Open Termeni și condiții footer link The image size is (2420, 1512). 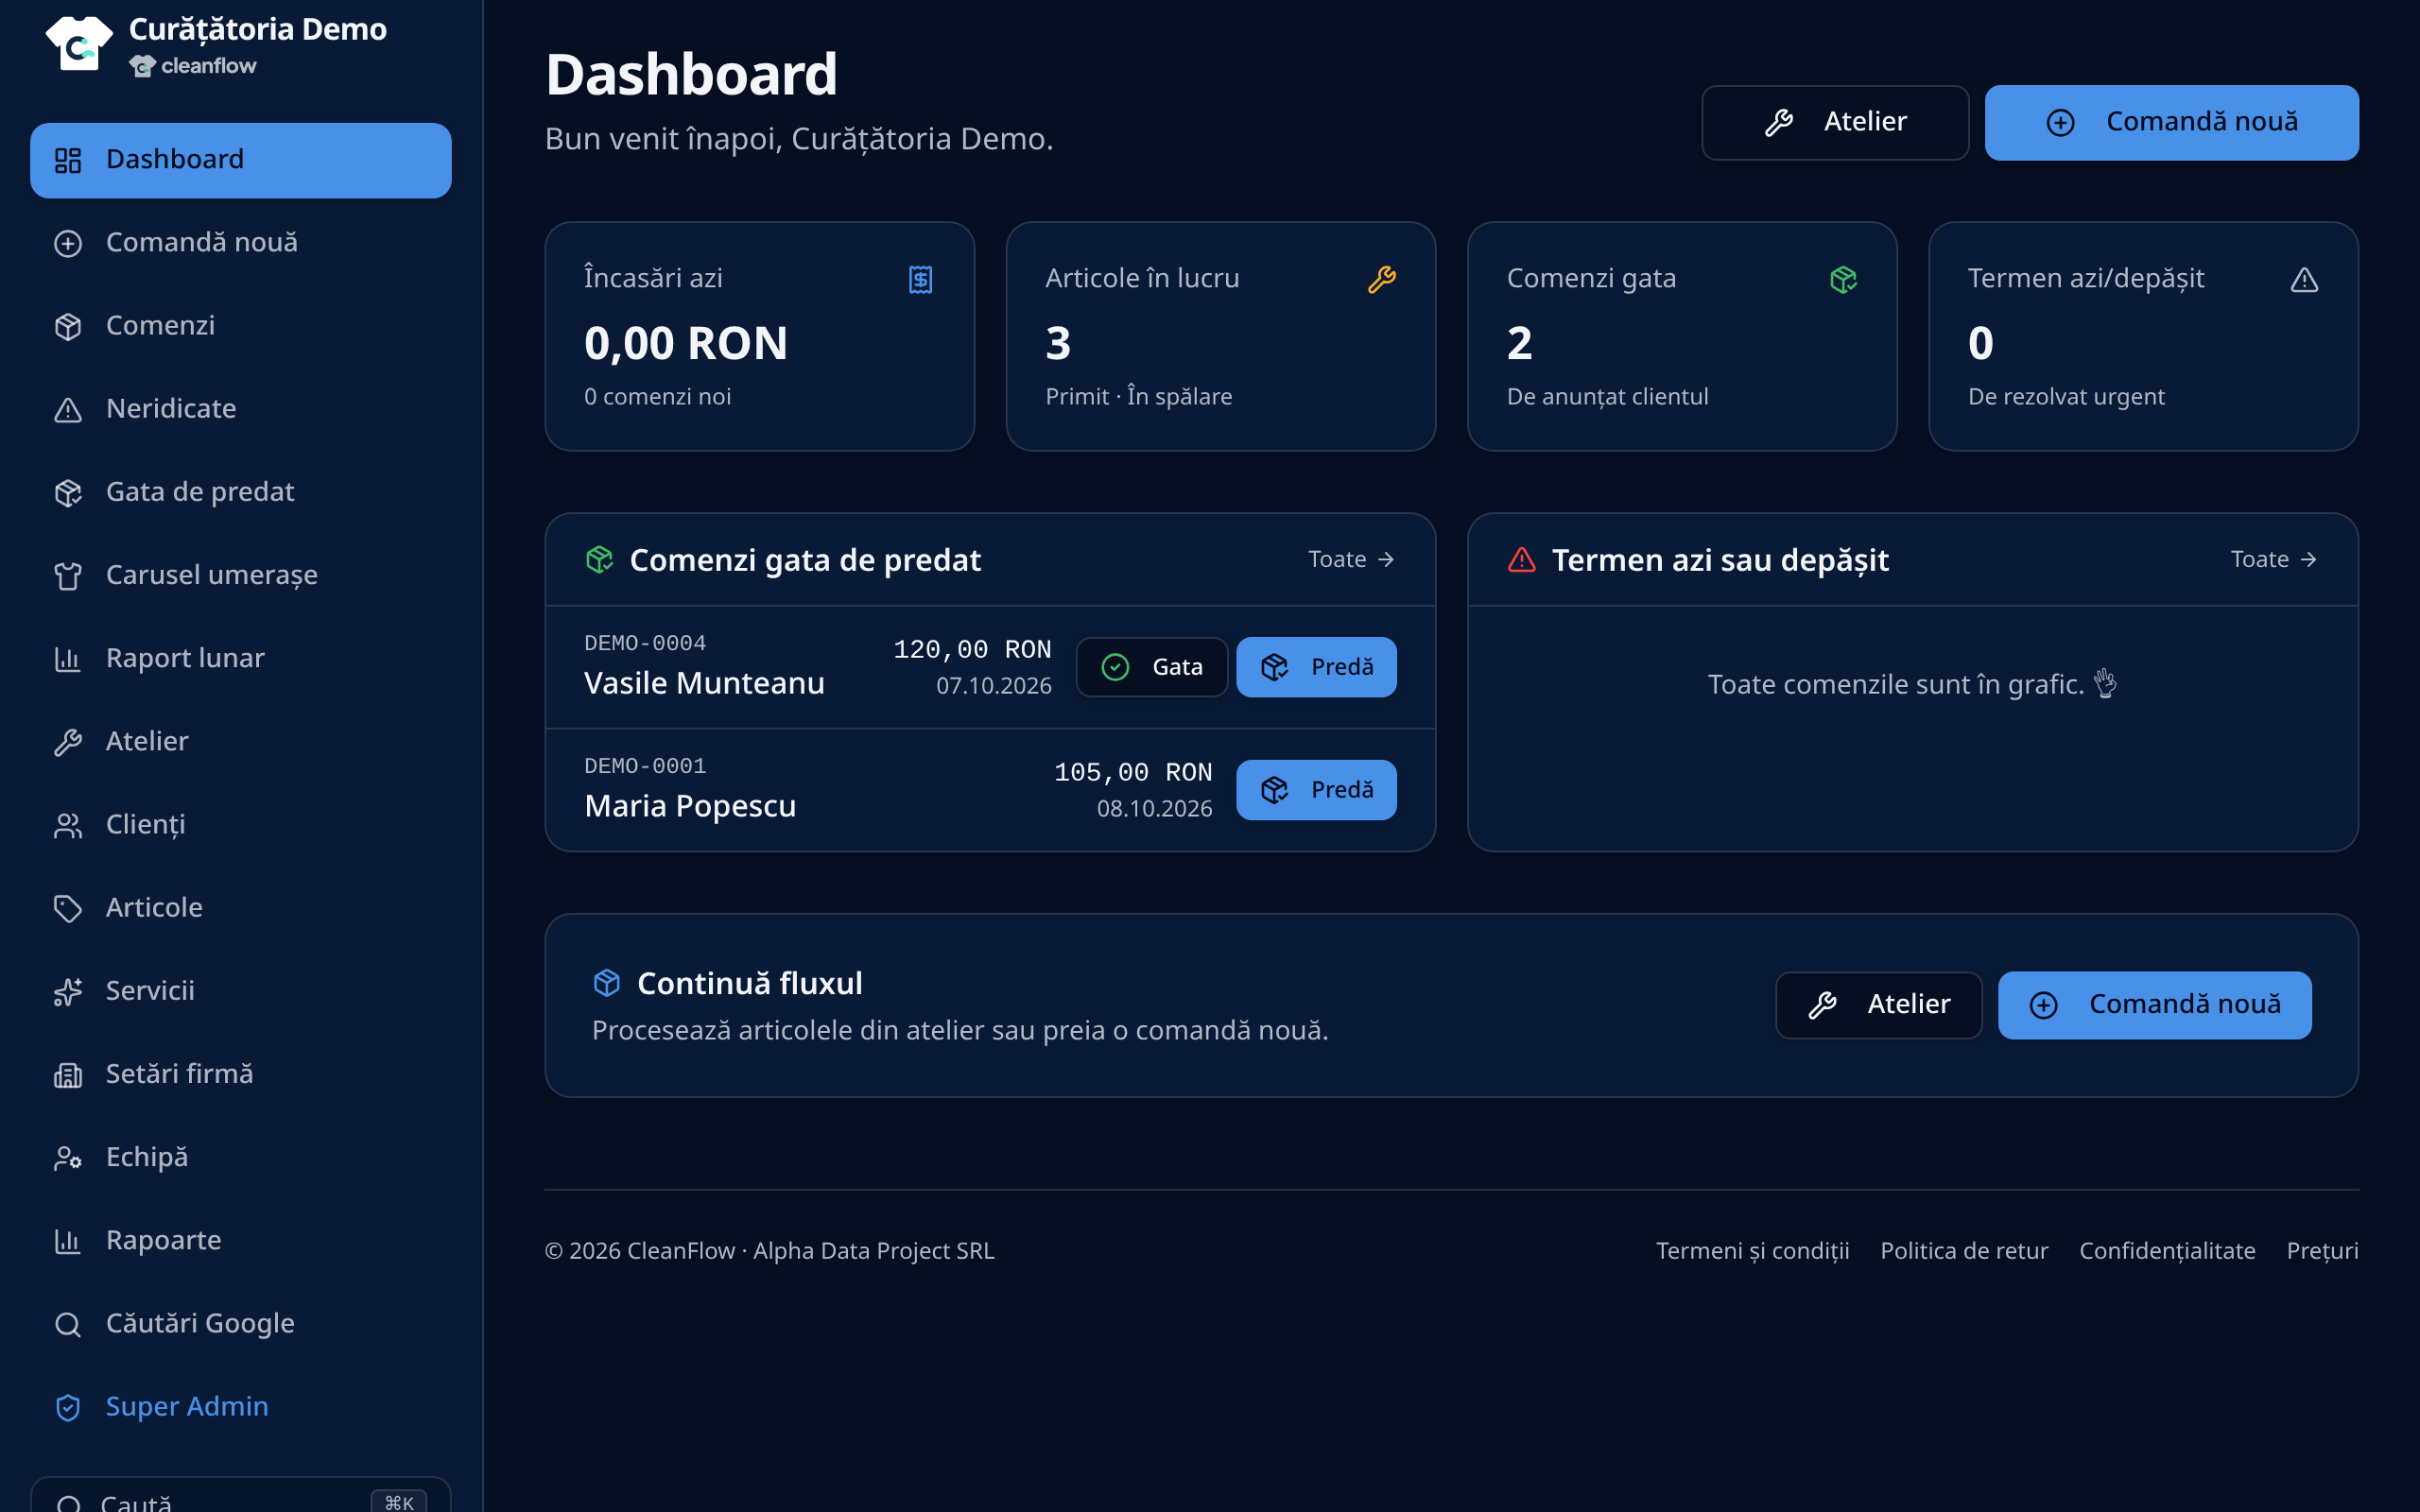[x=1752, y=1251]
